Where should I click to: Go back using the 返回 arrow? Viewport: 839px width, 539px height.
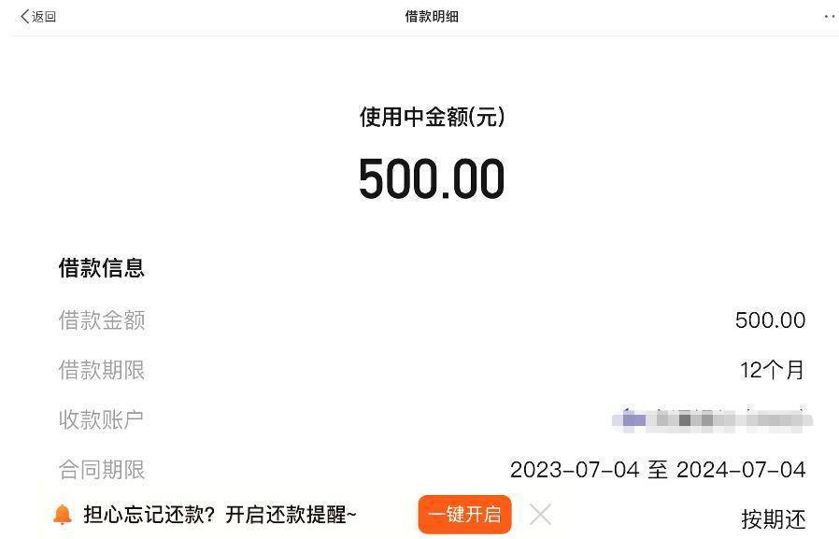pos(24,17)
